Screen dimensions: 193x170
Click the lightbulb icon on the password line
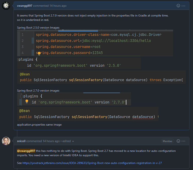(39, 53)
